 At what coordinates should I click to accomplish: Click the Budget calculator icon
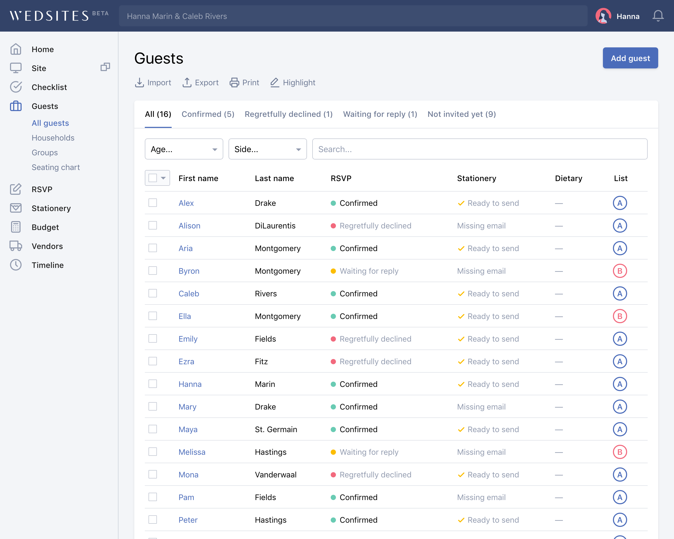(16, 227)
